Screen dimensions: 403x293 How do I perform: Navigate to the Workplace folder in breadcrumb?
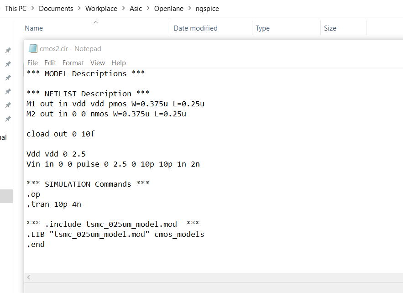coord(101,8)
